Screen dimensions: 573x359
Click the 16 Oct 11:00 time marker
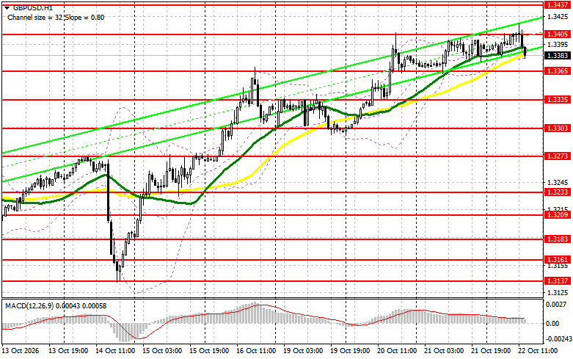point(256,351)
